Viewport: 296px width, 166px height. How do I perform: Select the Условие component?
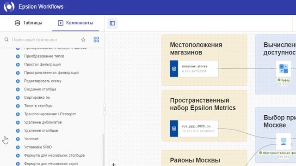pyautogui.click(x=31, y=139)
